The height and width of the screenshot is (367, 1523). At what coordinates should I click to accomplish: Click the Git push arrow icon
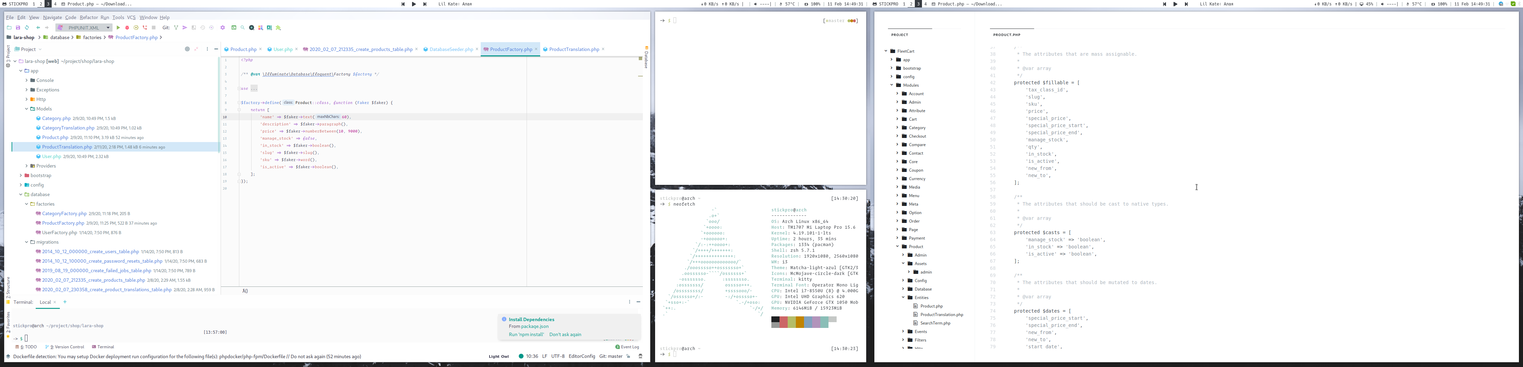pos(185,28)
